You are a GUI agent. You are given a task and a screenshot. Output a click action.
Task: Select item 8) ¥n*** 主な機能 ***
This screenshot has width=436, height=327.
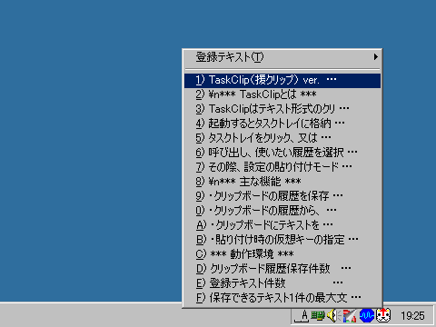(282, 182)
